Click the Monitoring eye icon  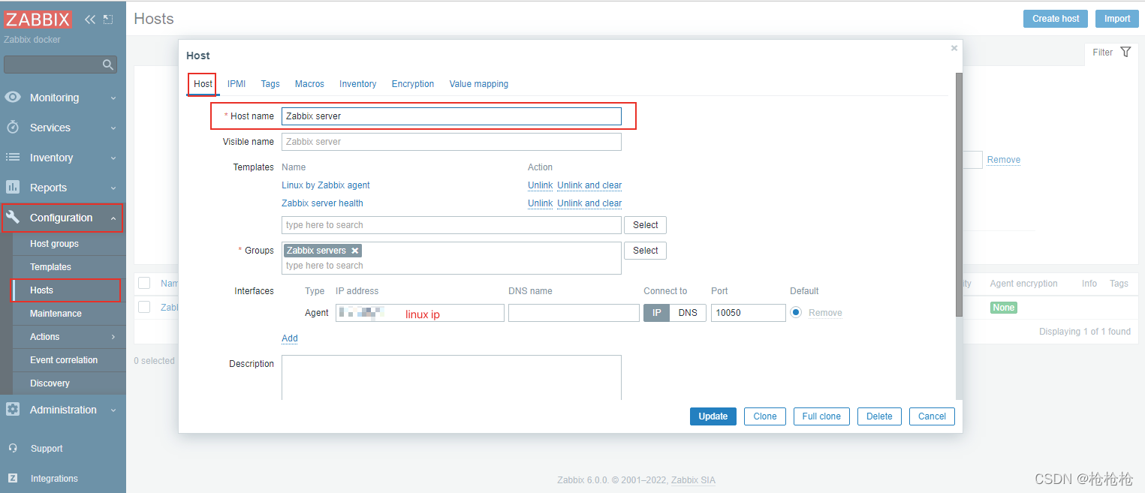[13, 98]
